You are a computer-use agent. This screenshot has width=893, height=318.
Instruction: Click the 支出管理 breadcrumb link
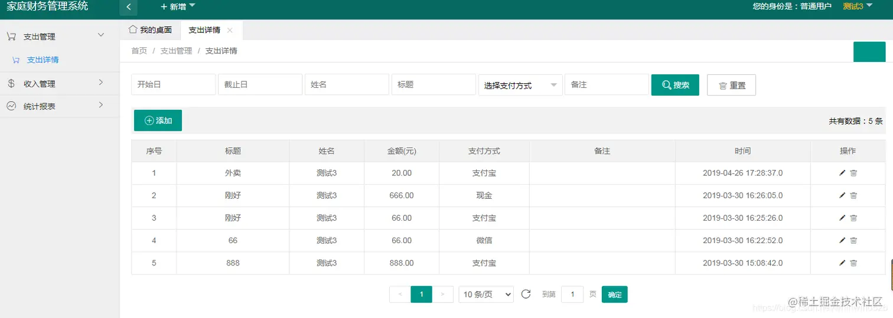click(x=176, y=51)
